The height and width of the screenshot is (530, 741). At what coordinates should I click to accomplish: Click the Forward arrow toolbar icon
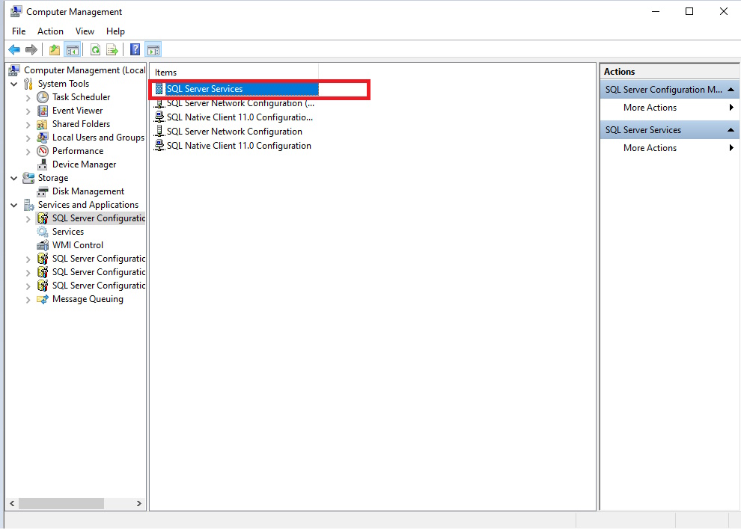coord(31,49)
